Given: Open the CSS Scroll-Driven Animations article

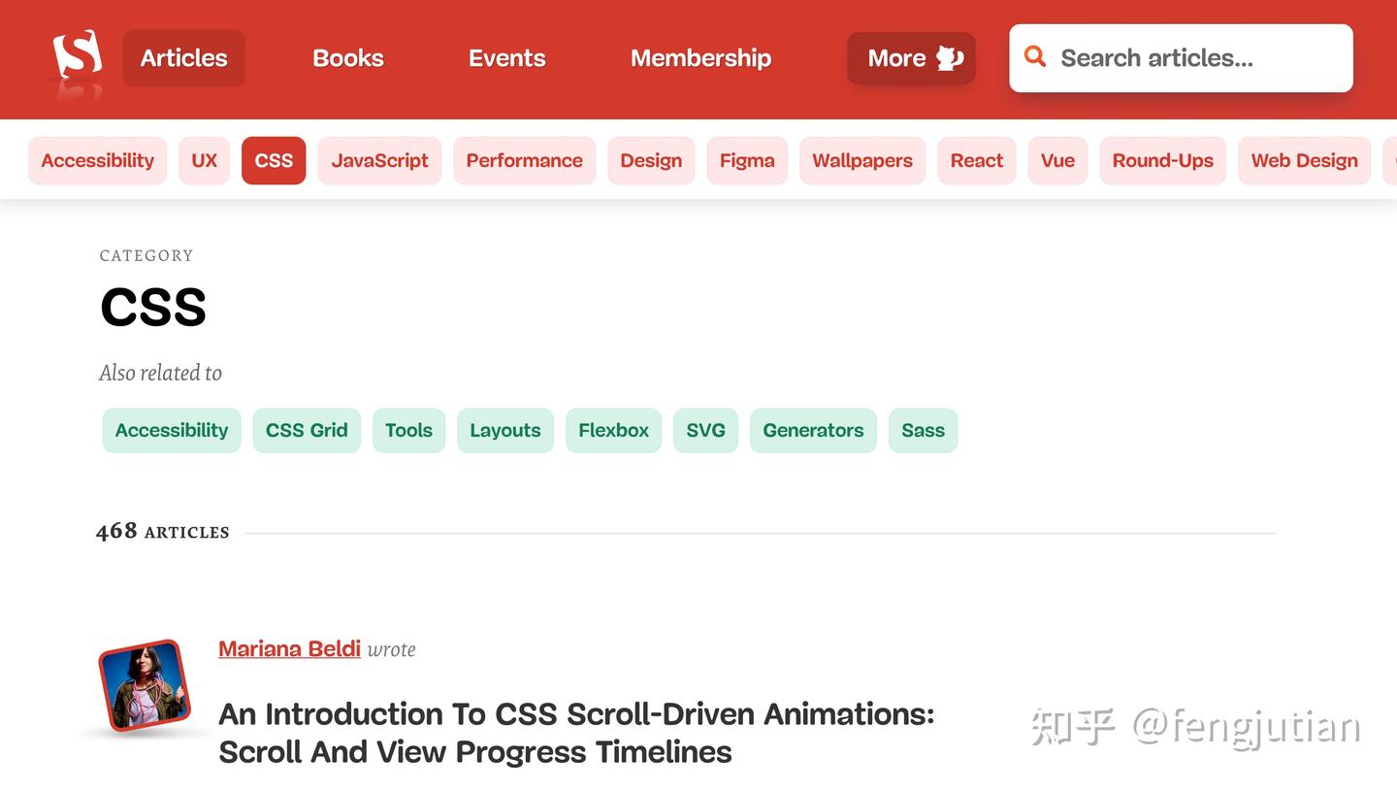Looking at the screenshot, I should 576,733.
